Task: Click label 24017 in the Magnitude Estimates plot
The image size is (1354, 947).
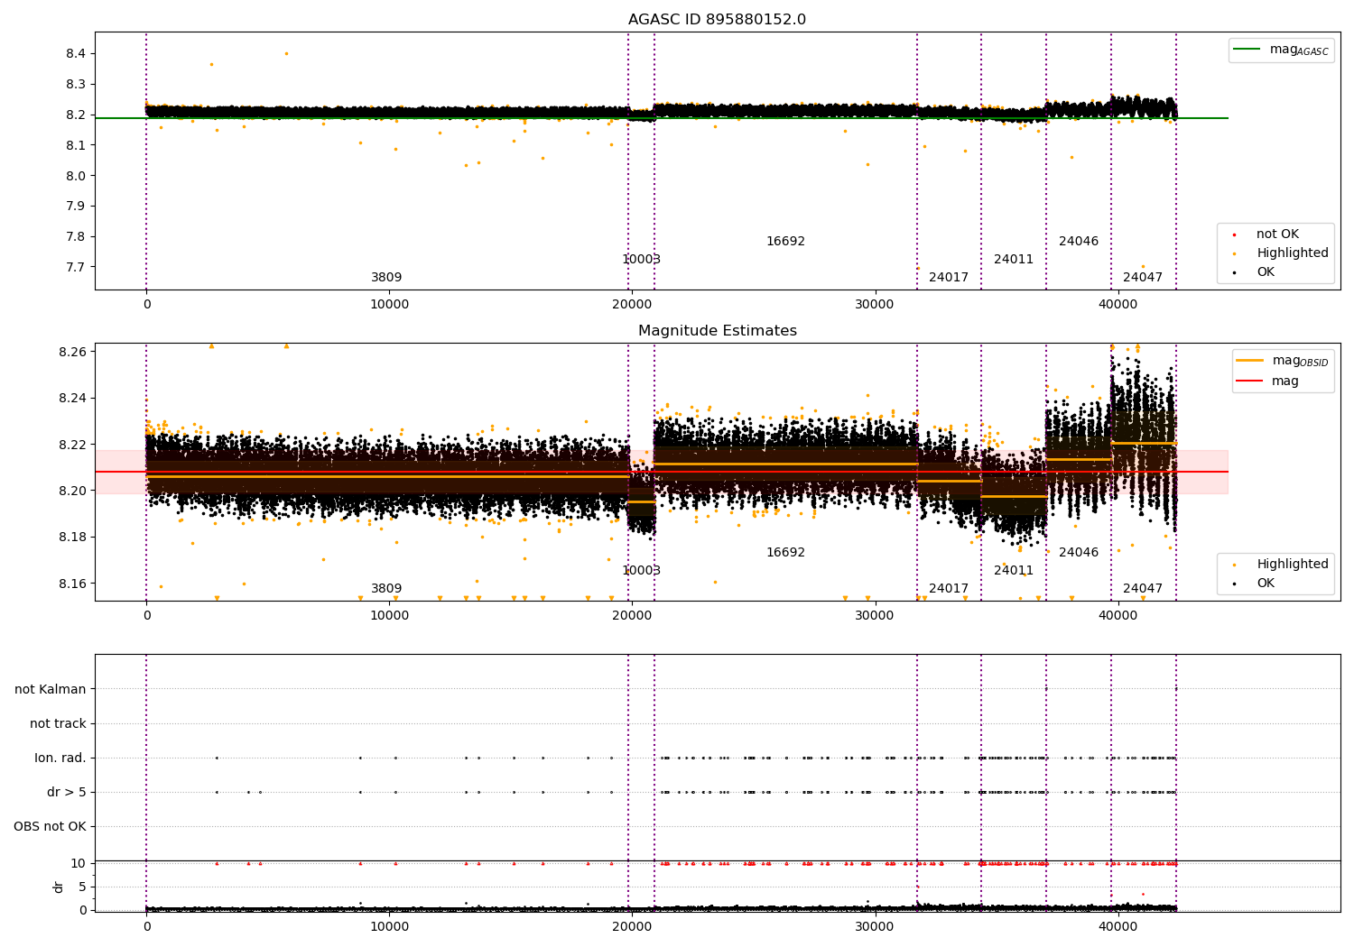Action: tap(949, 589)
